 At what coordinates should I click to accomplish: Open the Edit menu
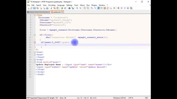coord(33,5)
